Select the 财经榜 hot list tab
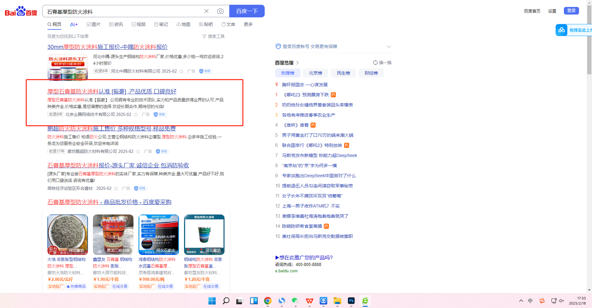 pyautogui.click(x=371, y=73)
